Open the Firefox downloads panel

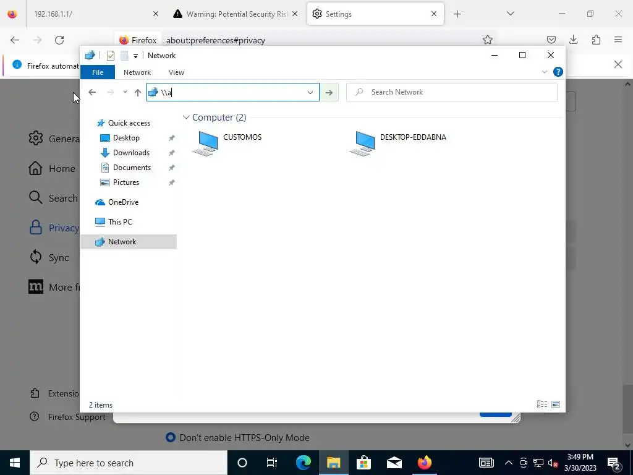[573, 40]
